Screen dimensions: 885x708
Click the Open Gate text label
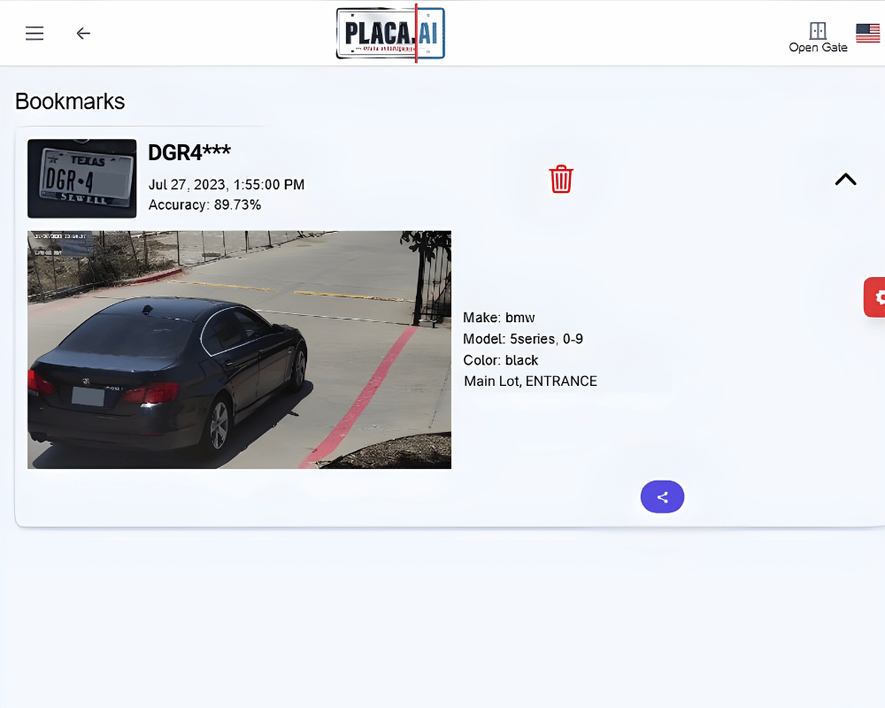(x=818, y=48)
